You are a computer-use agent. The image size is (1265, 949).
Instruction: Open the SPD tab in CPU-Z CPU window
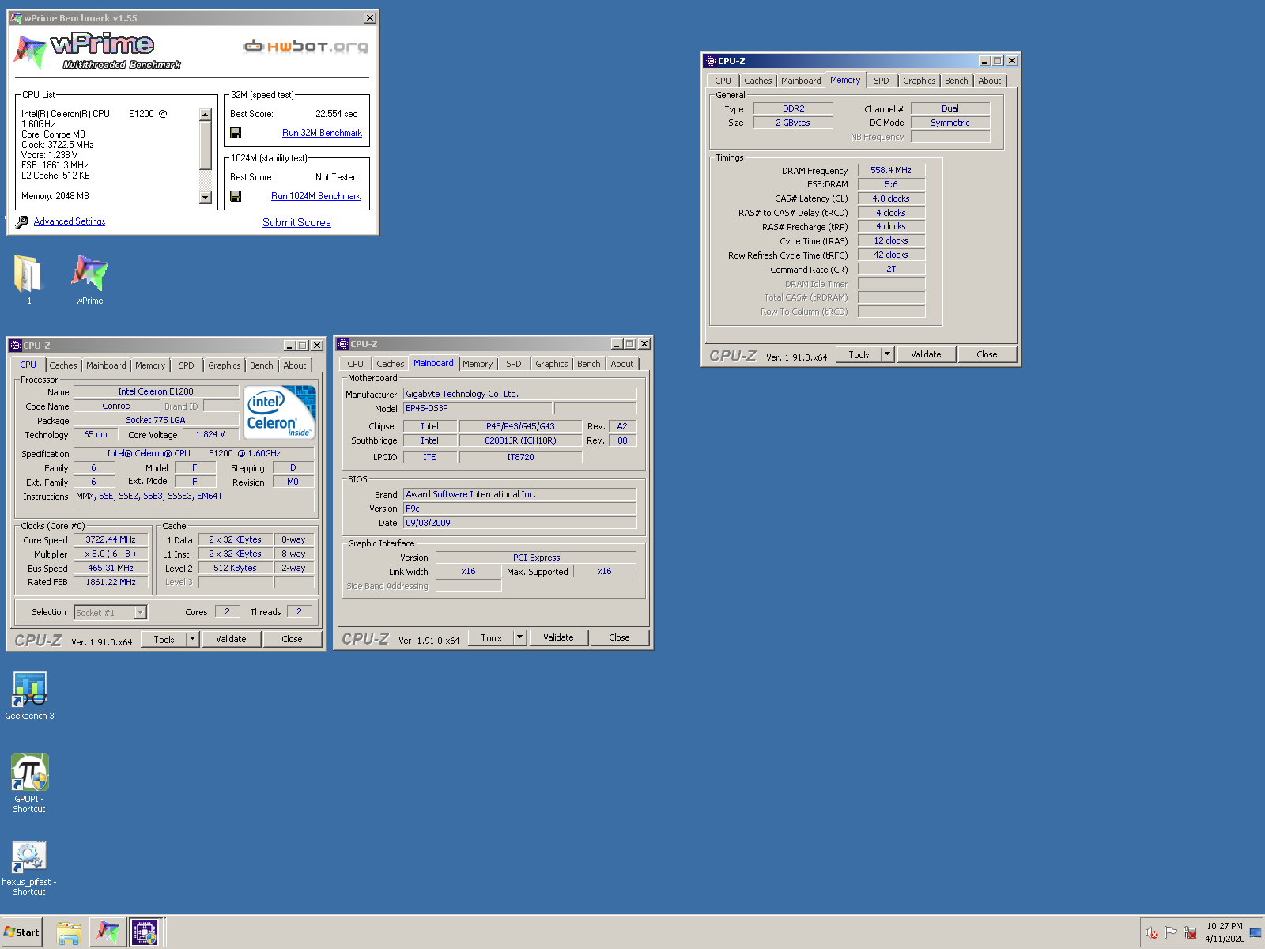(187, 365)
